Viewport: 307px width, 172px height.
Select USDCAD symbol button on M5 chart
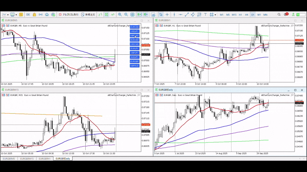pyautogui.click(x=134, y=44)
